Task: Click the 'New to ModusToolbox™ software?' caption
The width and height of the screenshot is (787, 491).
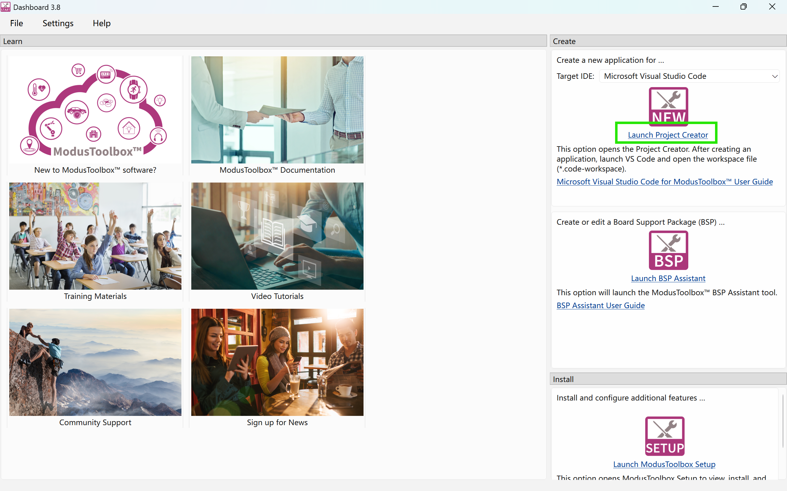Action: [x=95, y=170]
